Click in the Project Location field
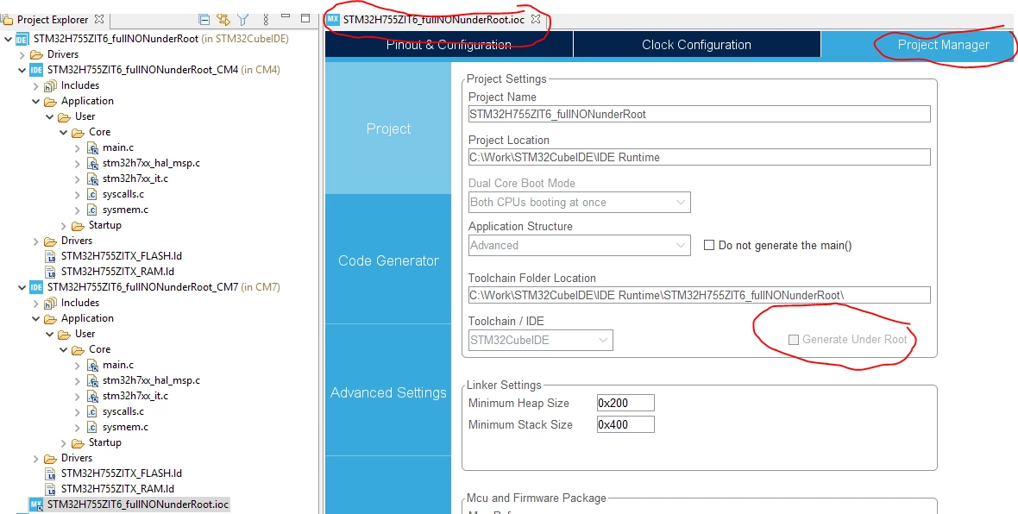This screenshot has height=514, width=1018. 699,157
